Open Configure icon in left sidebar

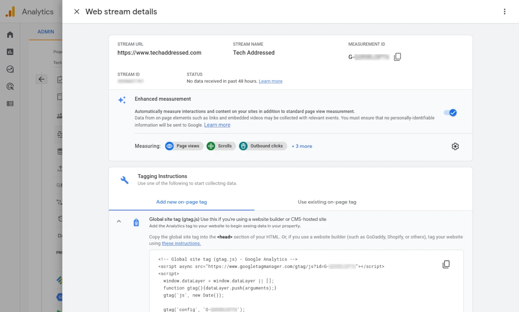pos(10,104)
